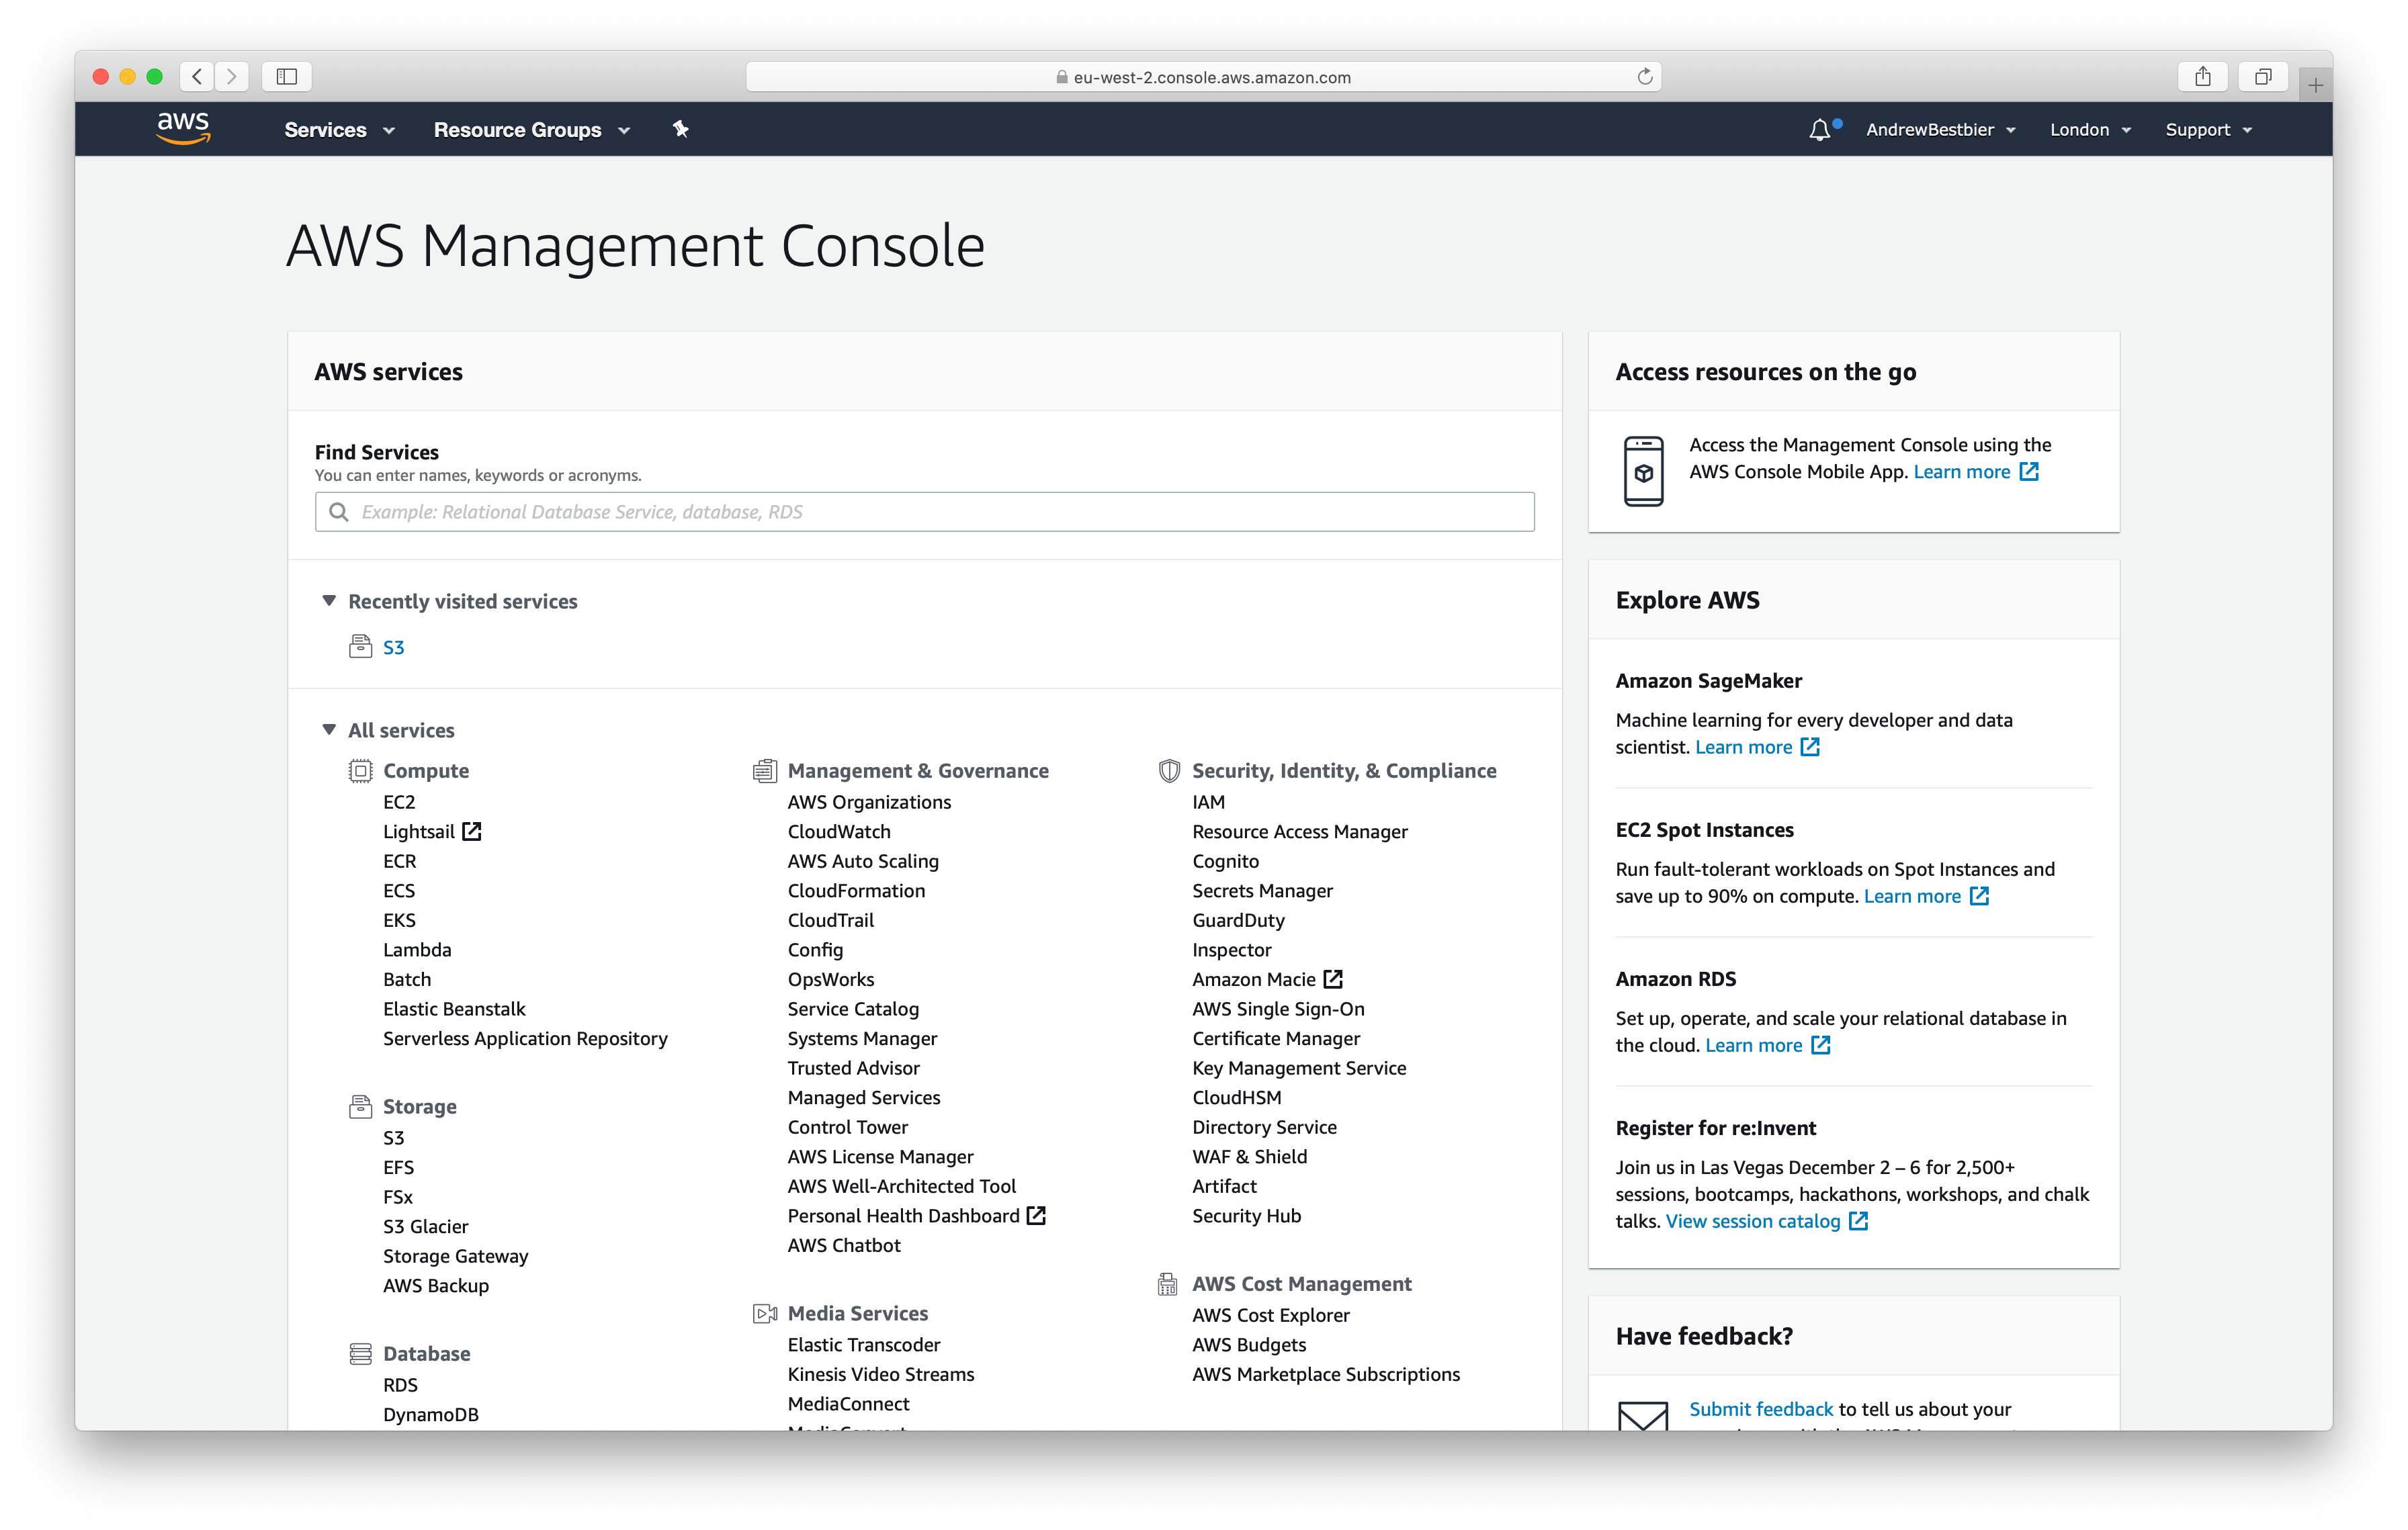The image size is (2408, 1530).
Task: Open the London region dropdown
Action: [2090, 130]
